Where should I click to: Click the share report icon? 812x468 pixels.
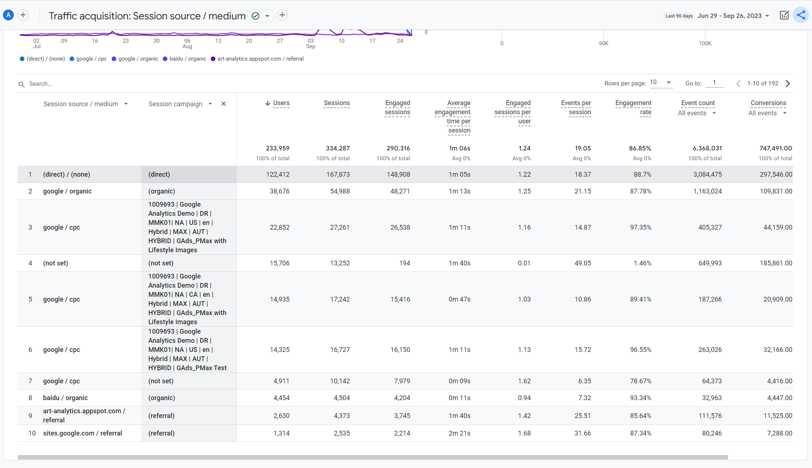click(x=801, y=15)
